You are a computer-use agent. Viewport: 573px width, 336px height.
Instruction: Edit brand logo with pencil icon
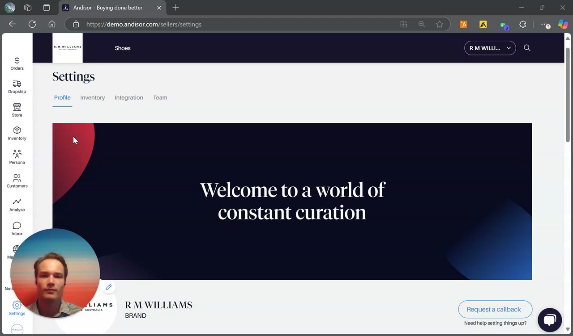tap(108, 287)
